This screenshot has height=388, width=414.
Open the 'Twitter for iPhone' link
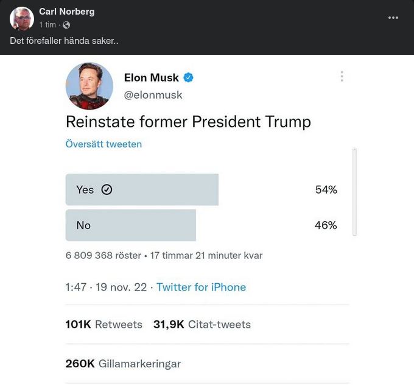(x=201, y=287)
